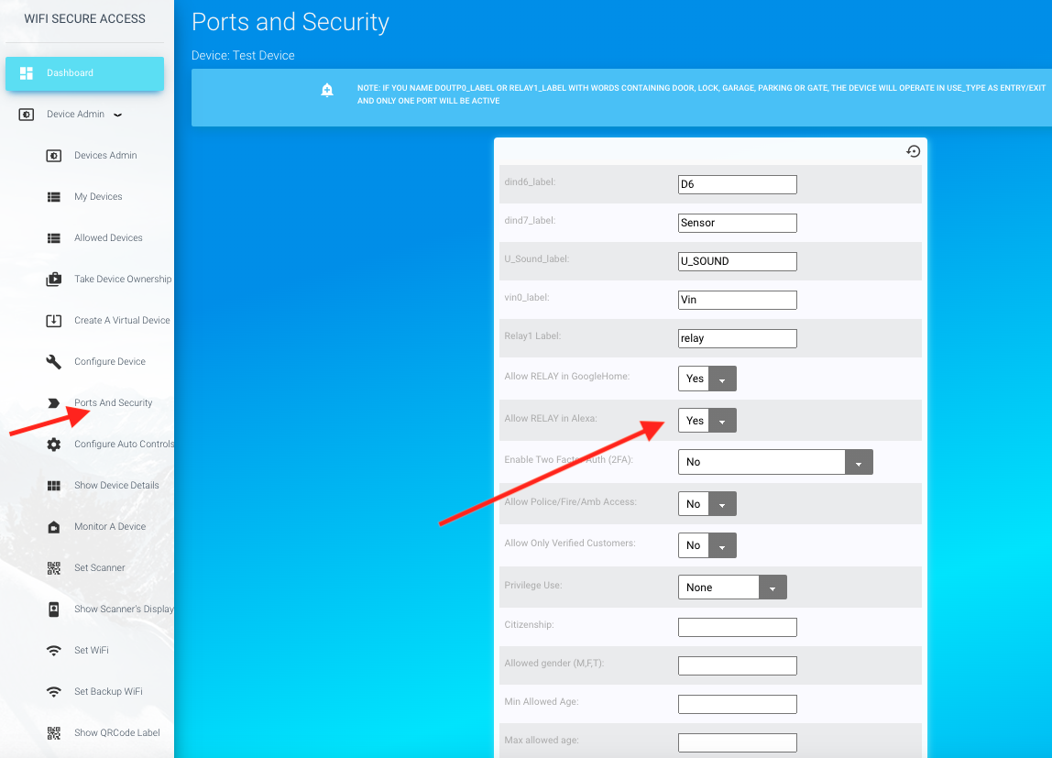Screen dimensions: 1052x758
Task: Open Set Backup WiFi link
Action: 108,692
